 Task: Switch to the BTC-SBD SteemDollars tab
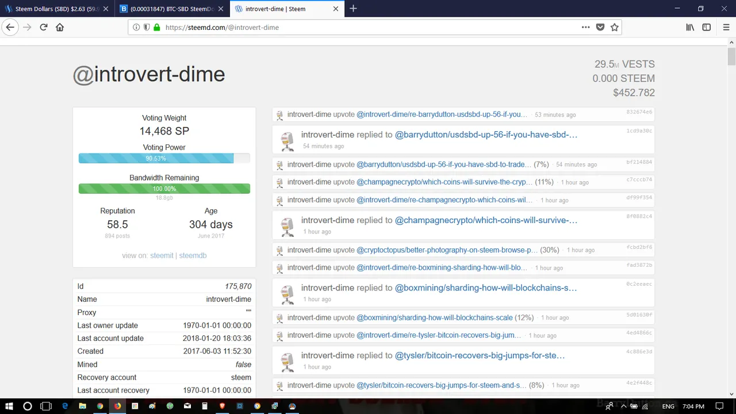click(172, 9)
